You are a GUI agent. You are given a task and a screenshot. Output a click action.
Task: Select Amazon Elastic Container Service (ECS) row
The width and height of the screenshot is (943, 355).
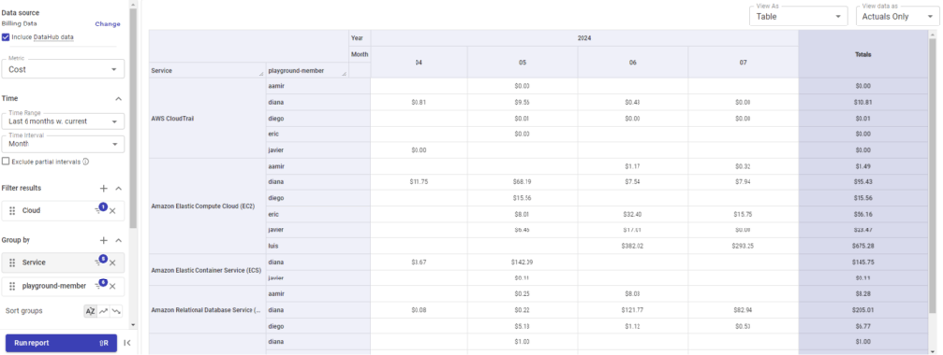pos(207,271)
